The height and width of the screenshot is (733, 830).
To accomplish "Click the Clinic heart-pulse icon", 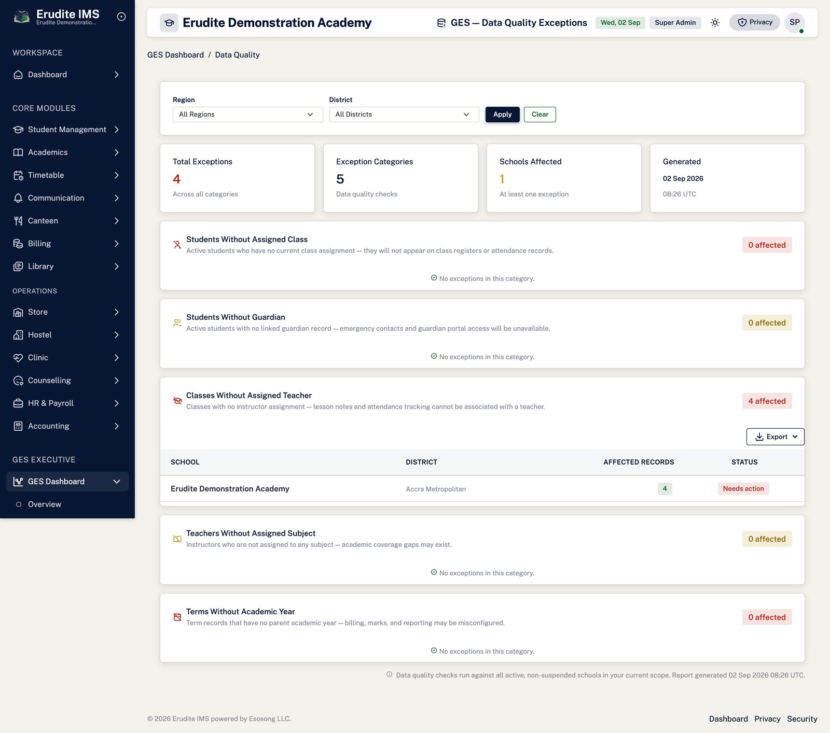I will click(x=18, y=358).
